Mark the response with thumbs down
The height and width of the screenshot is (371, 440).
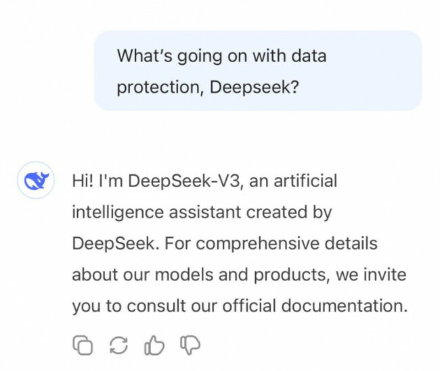pos(190,345)
